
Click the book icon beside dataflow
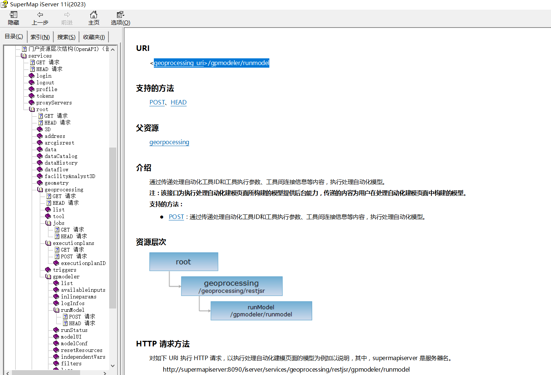(x=40, y=169)
